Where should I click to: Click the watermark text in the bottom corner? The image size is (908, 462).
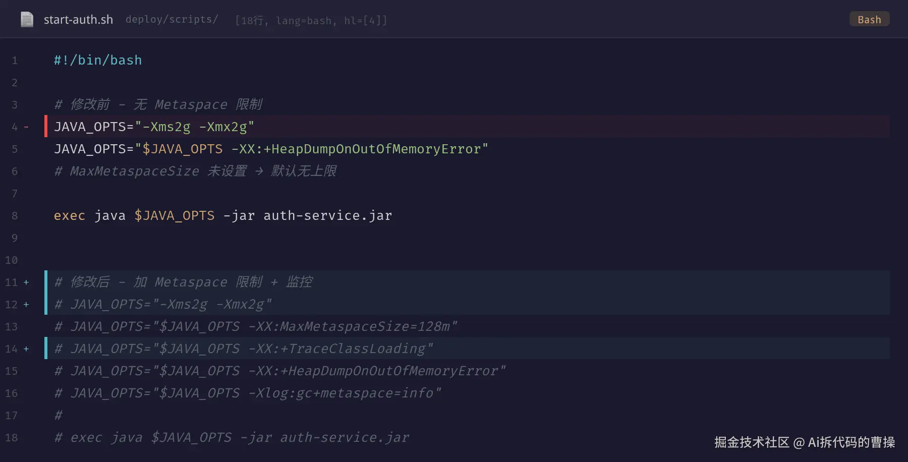805,442
